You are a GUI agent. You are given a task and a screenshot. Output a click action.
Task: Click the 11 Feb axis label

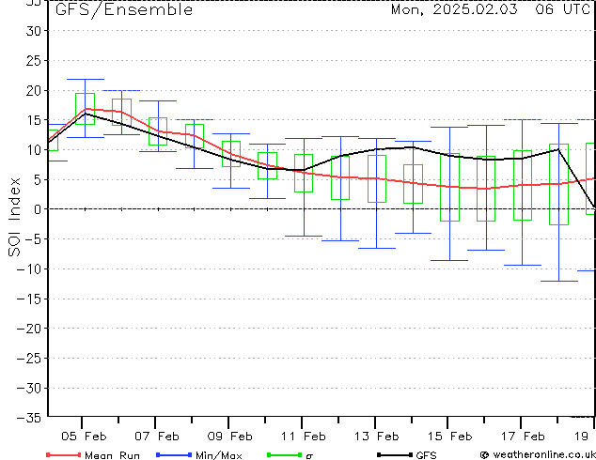304,437
